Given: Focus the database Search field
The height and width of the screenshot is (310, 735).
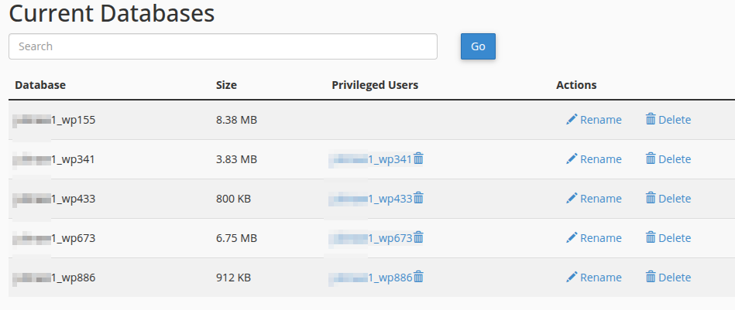Looking at the screenshot, I should point(223,46).
